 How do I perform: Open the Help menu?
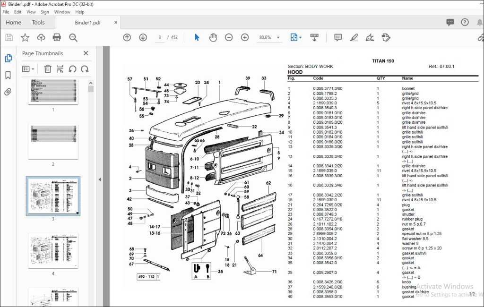tap(79, 12)
